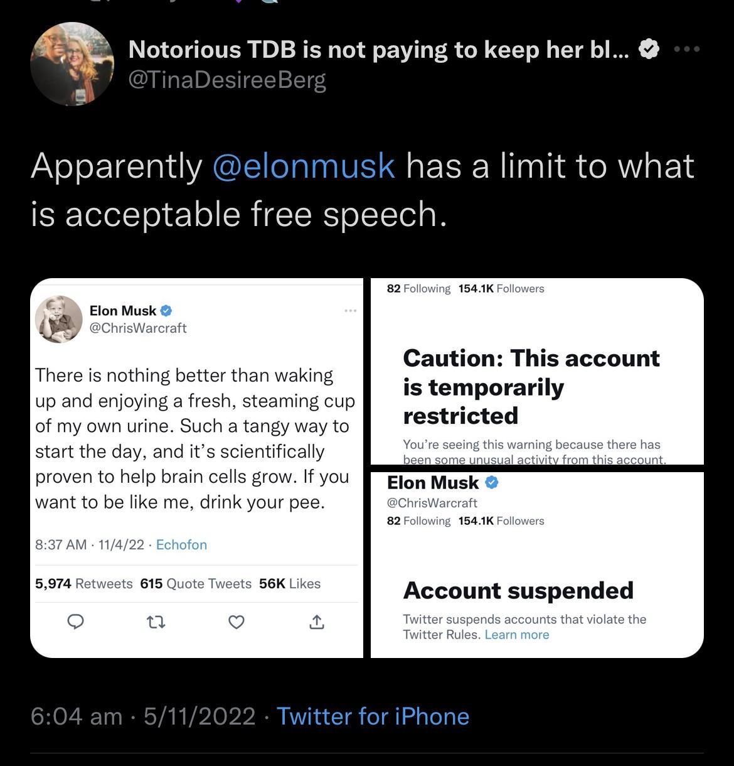Open the @elonmusk mention link
This screenshot has width=734, height=766.
[302, 166]
